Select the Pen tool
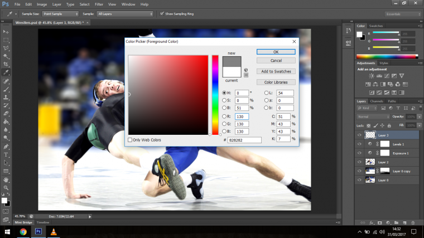This screenshot has height=238, width=424. coord(6,147)
